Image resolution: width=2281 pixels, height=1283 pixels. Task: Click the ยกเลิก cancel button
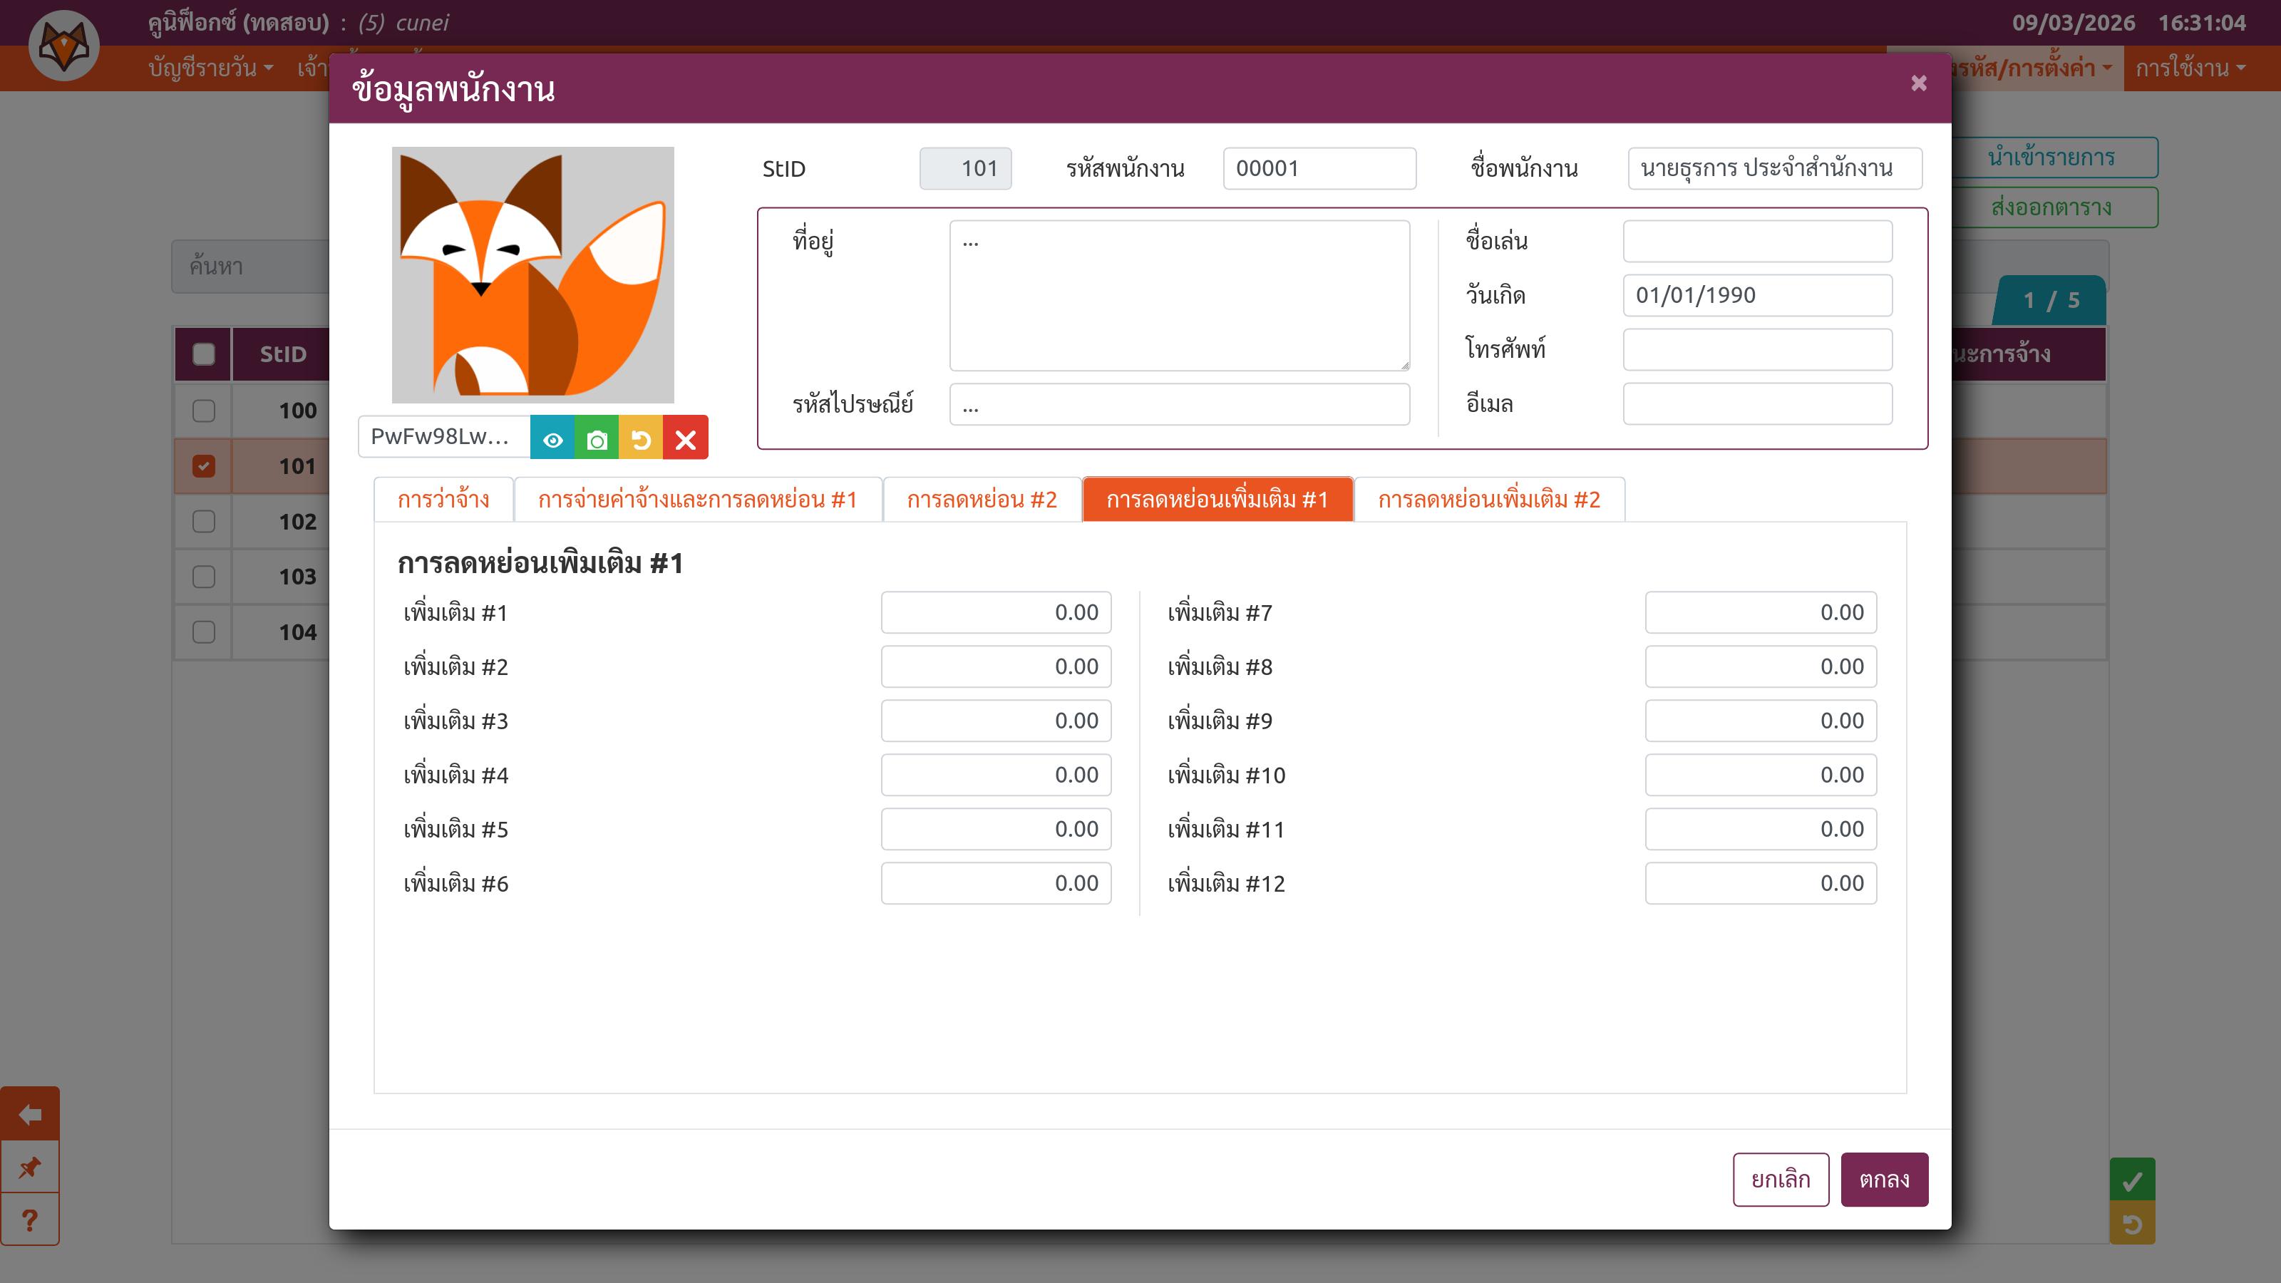point(1780,1180)
